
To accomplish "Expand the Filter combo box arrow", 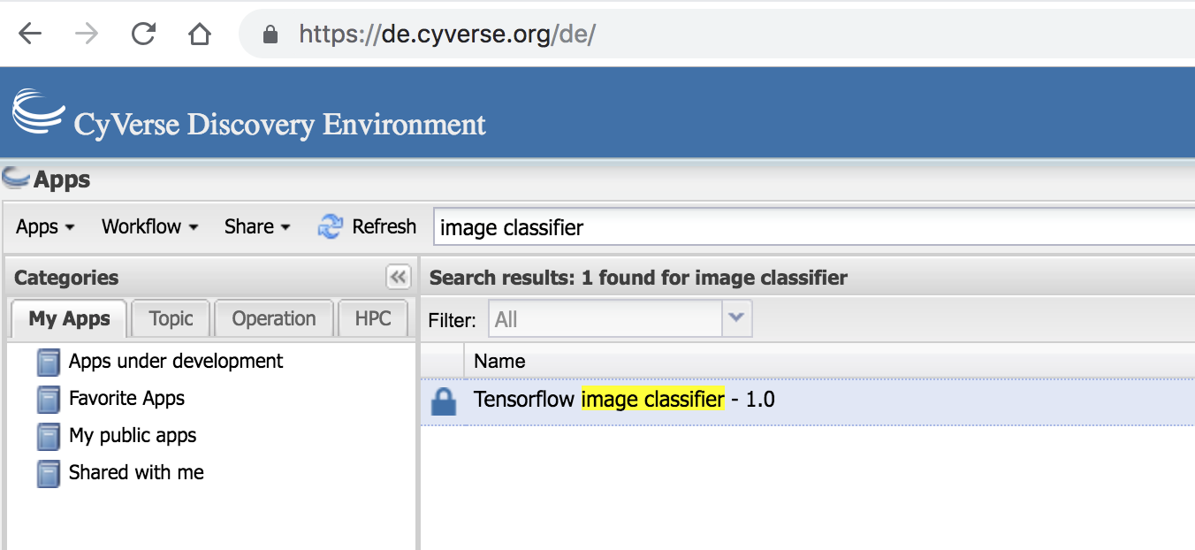I will [736, 319].
